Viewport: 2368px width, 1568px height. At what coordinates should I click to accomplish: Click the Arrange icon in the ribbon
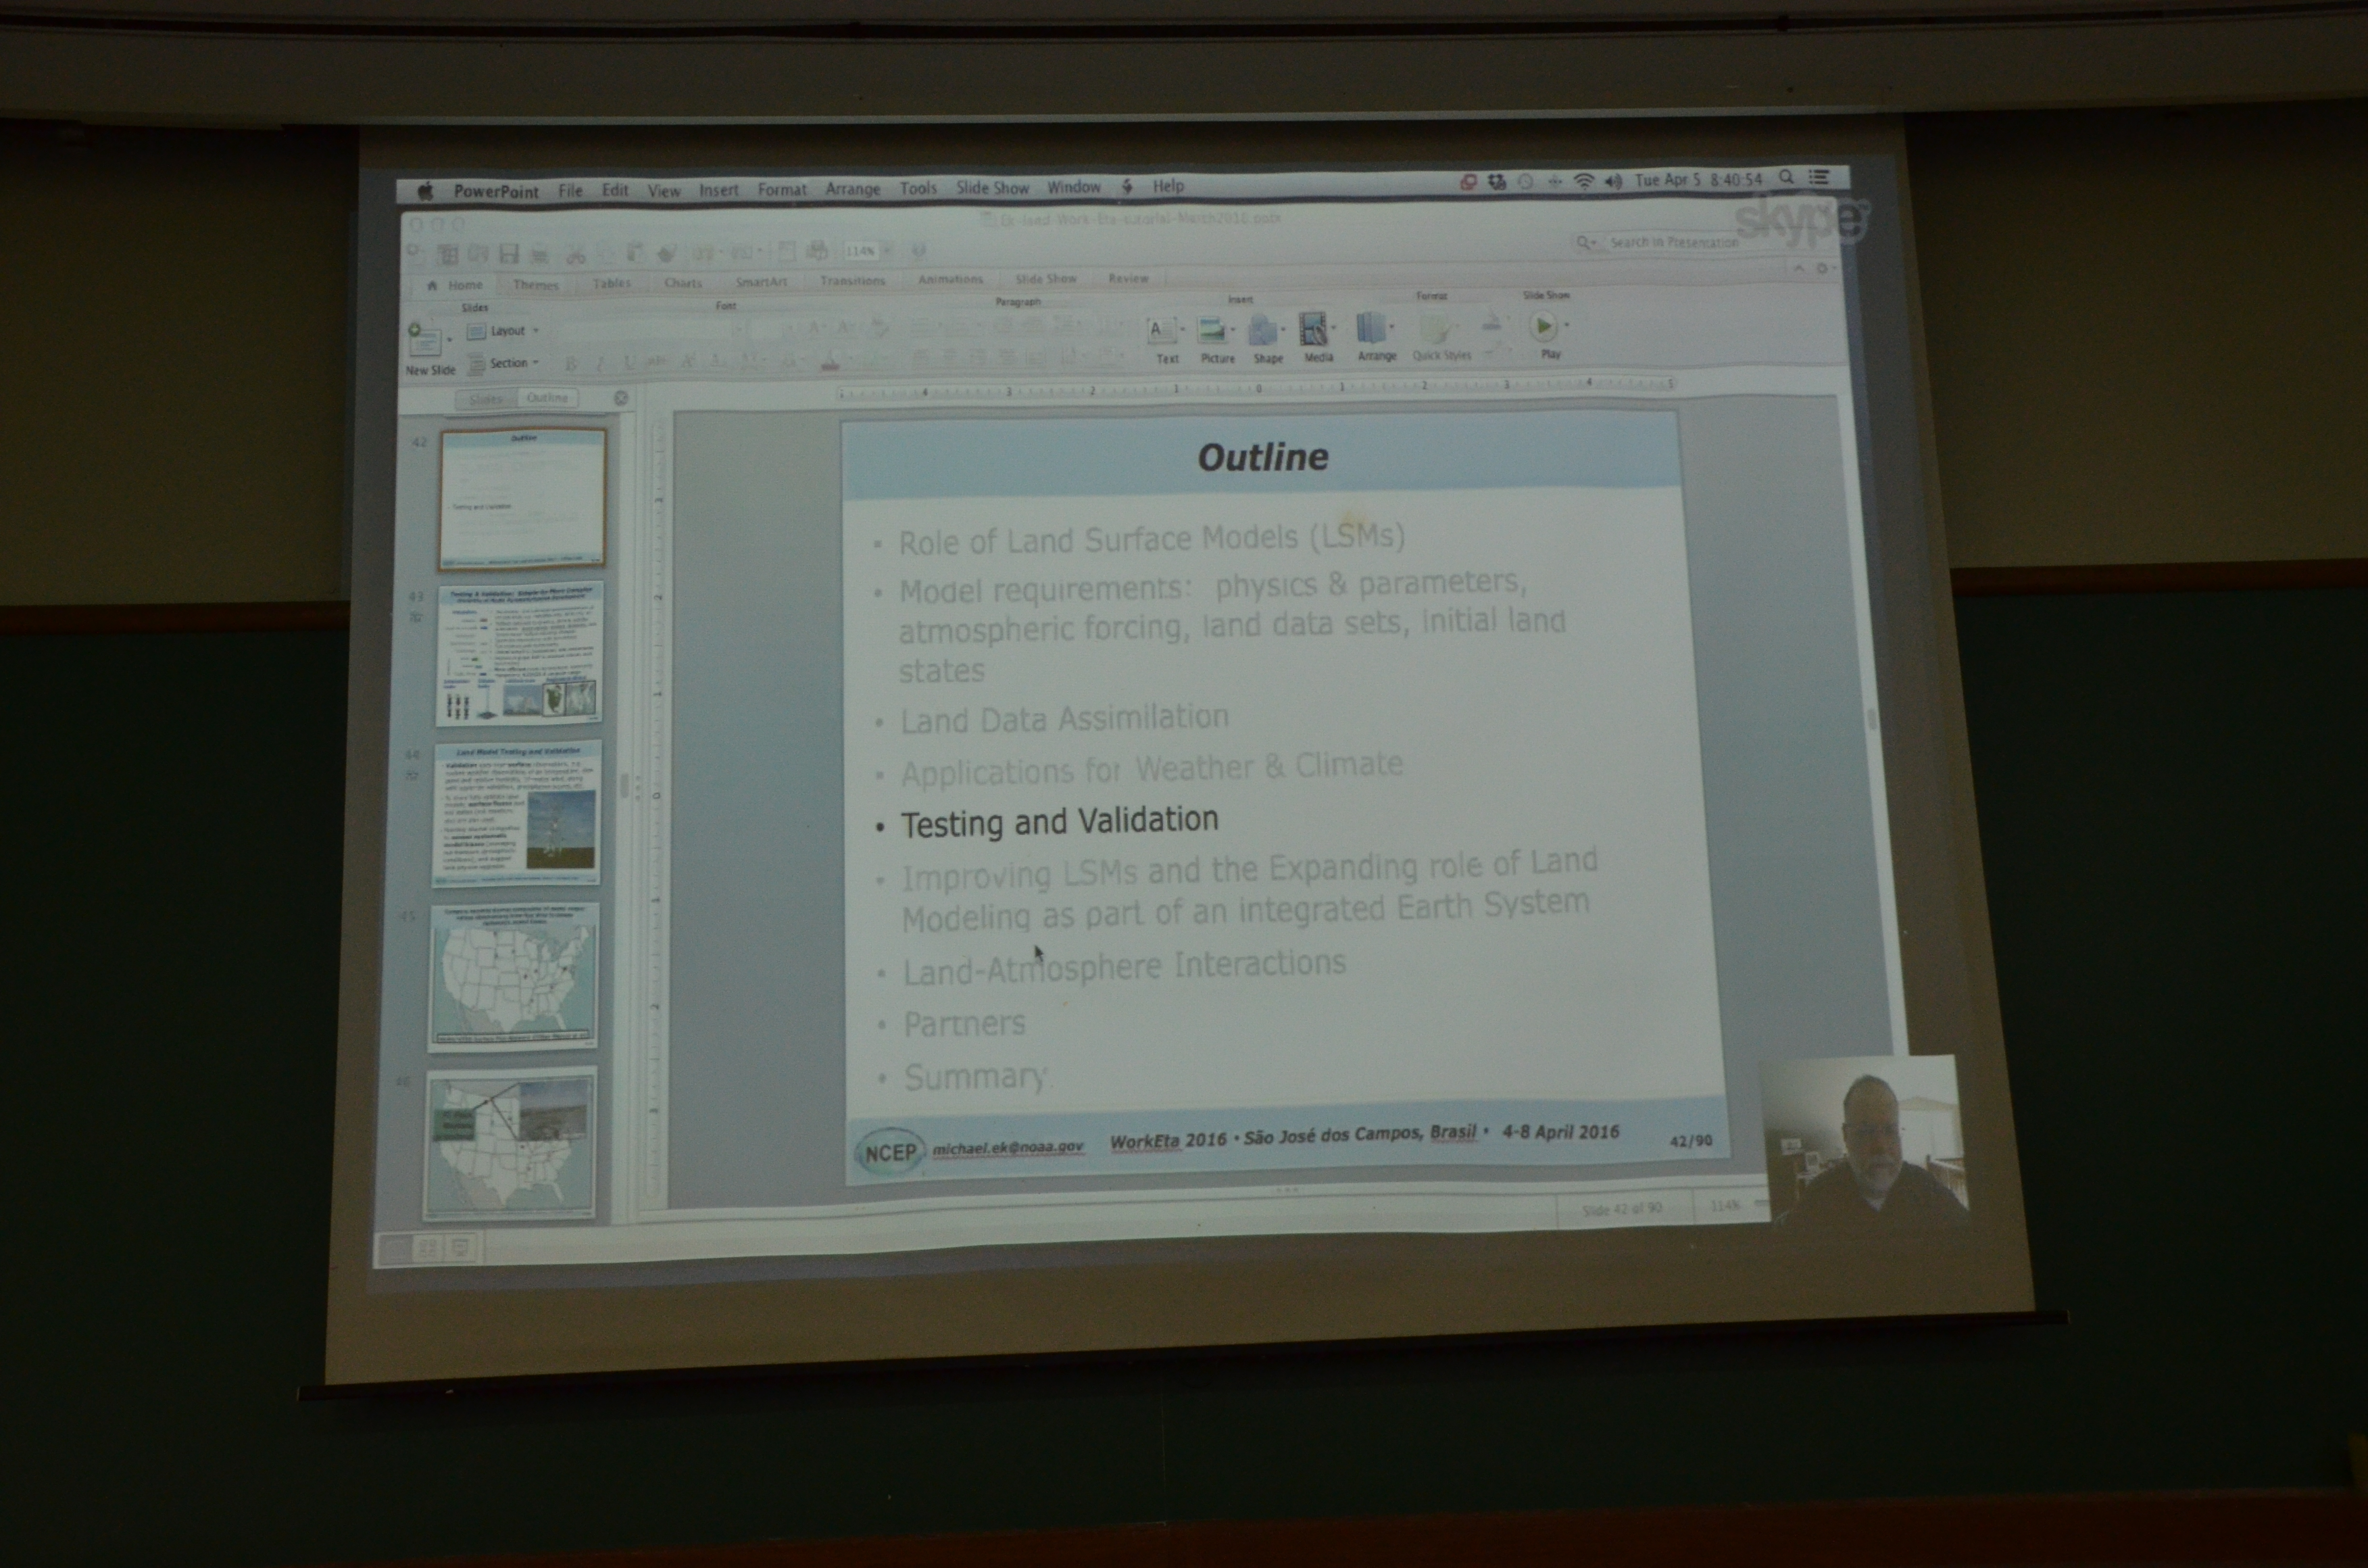1373,329
